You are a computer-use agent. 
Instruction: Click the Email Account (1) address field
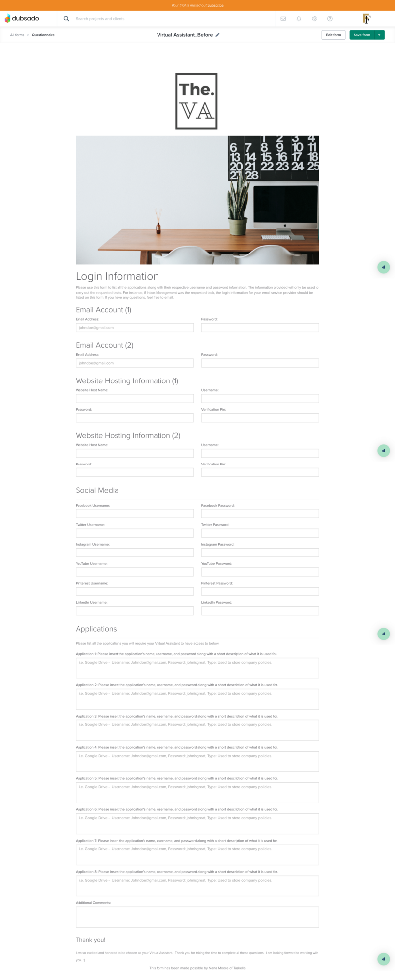point(134,327)
